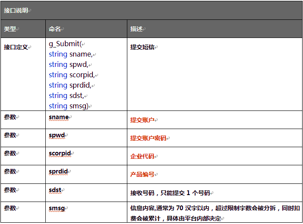
Task: Click the 'string scorpid,' parameter line
Action: [x=72, y=75]
